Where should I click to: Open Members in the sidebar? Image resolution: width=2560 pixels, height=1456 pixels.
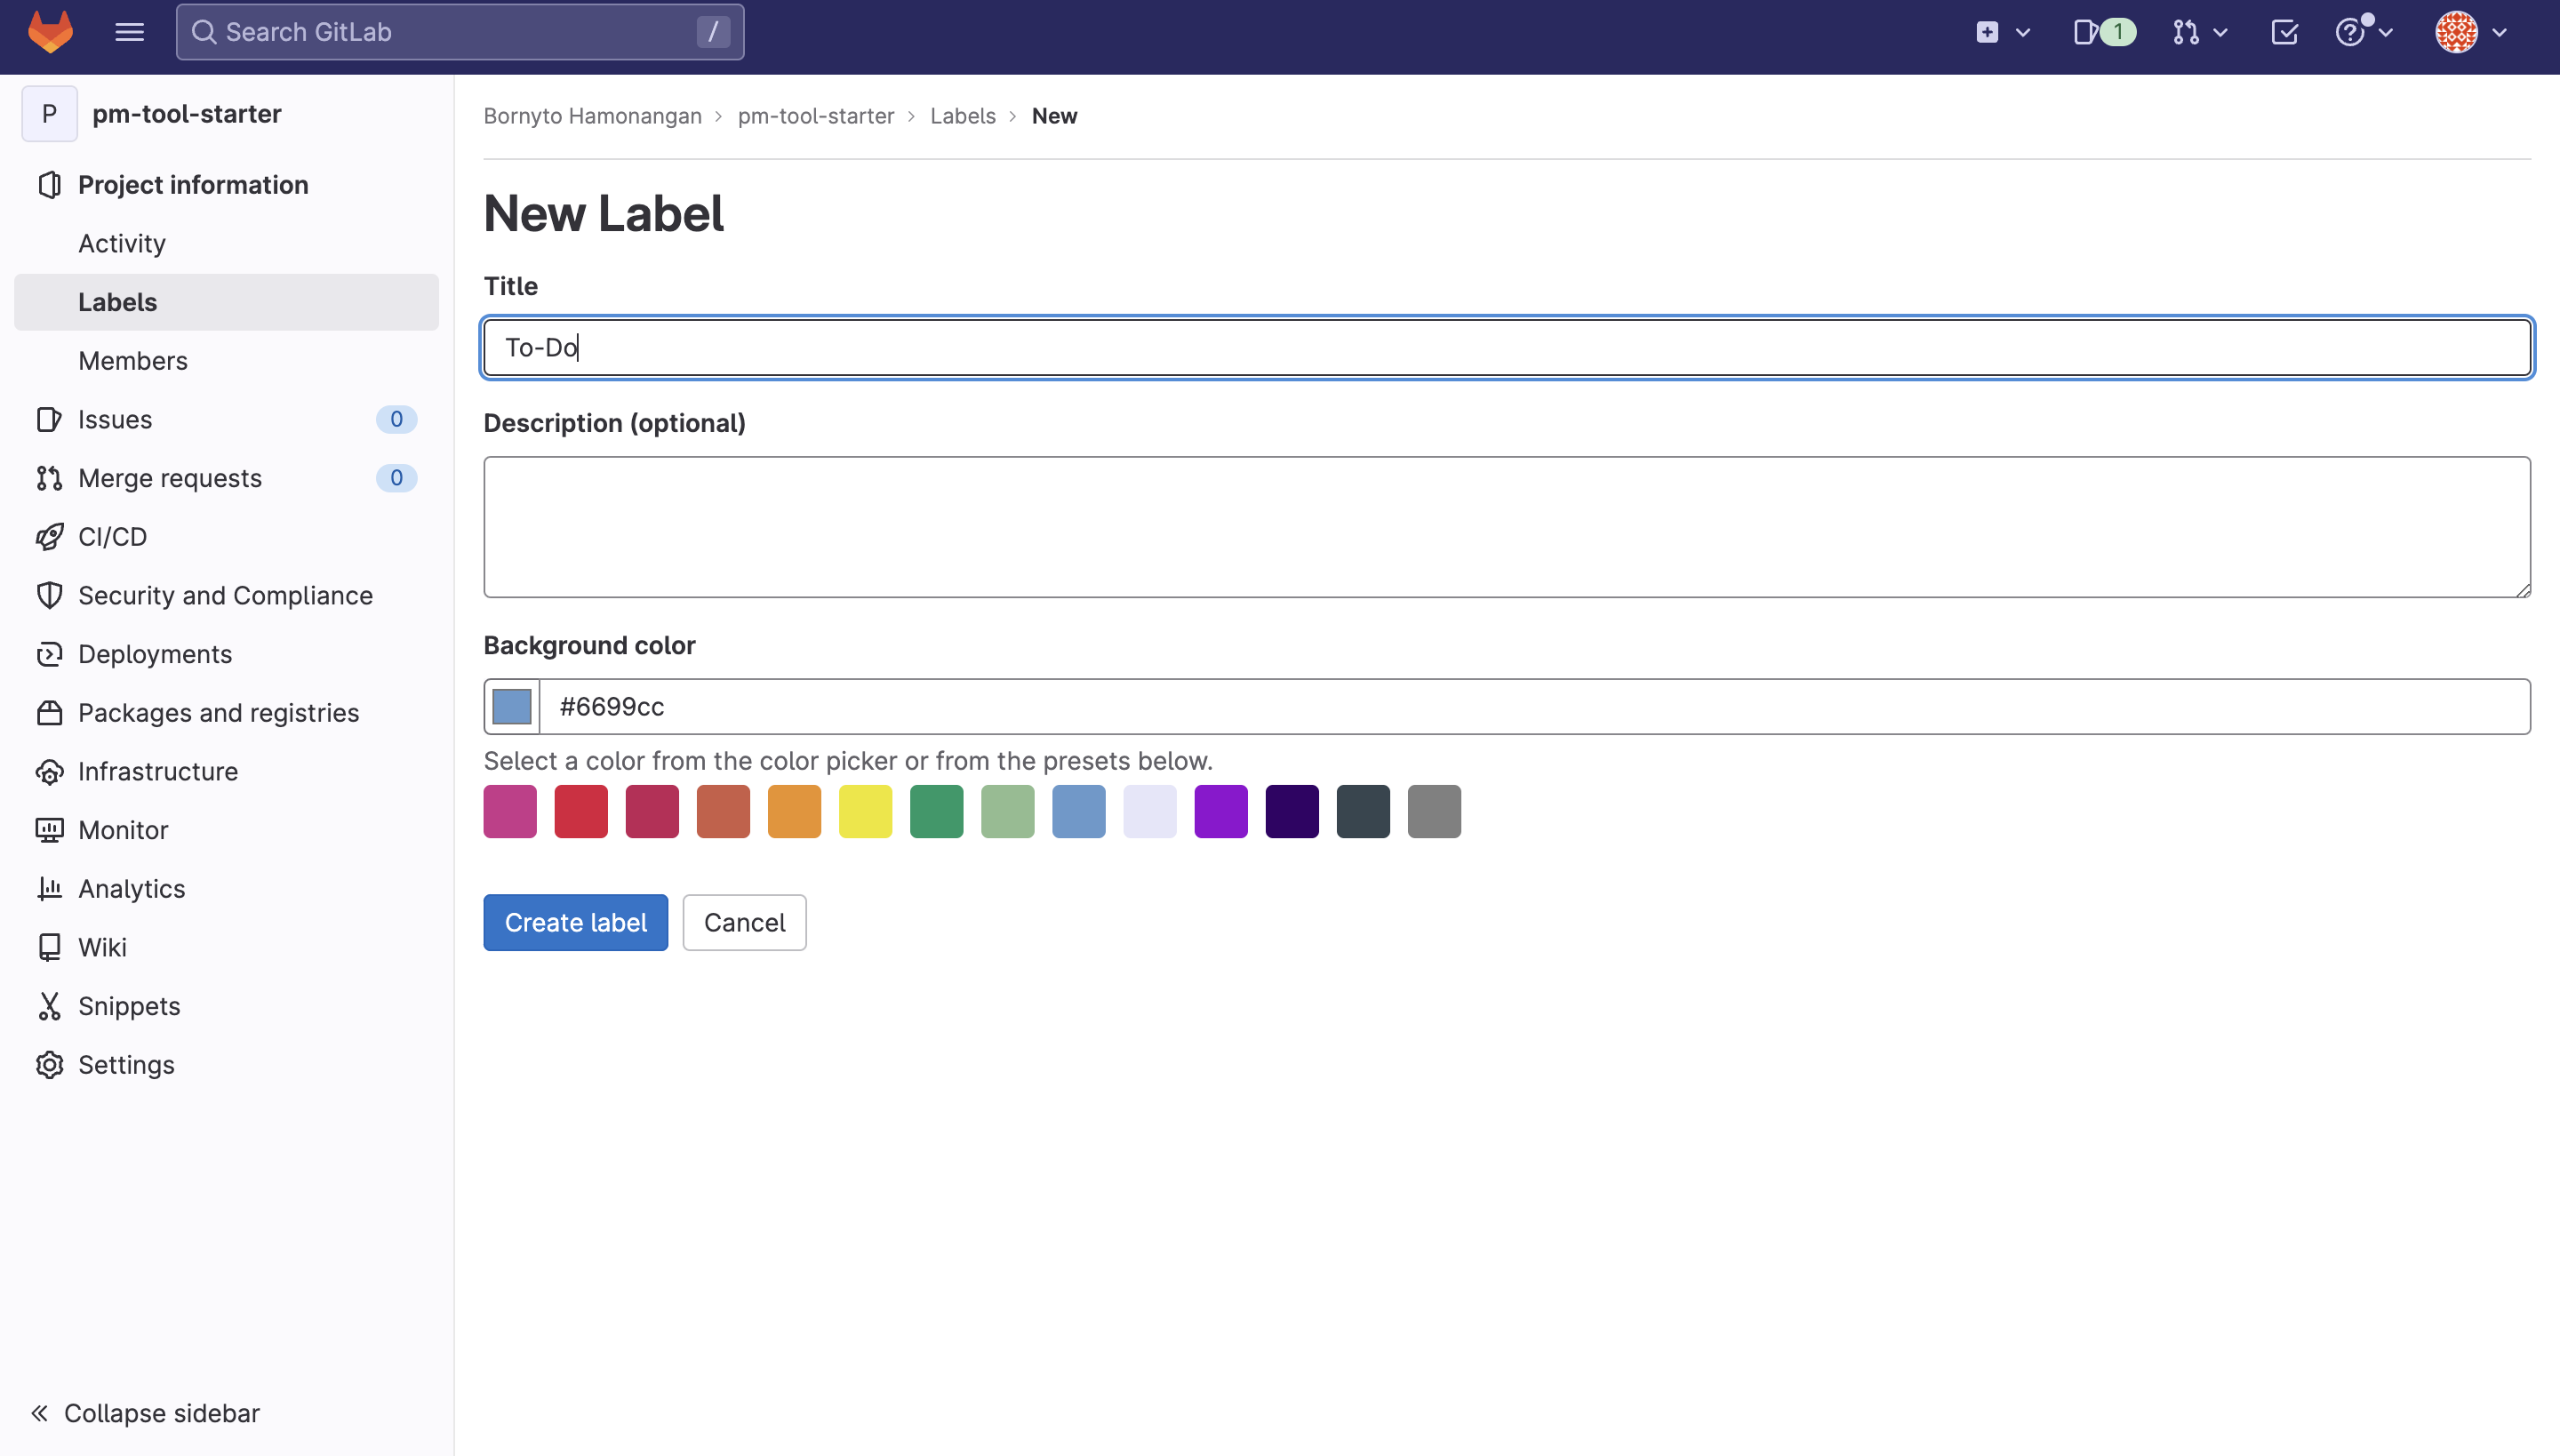[x=226, y=361]
